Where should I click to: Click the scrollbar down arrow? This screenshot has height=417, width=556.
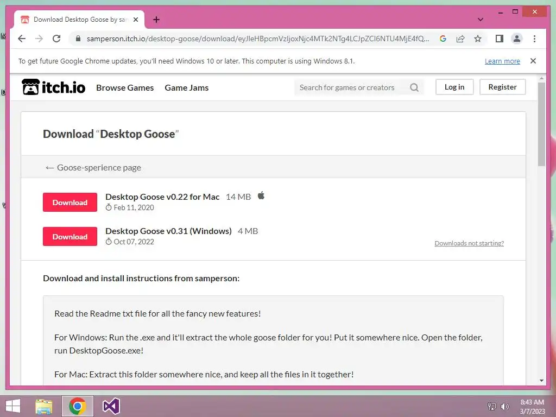(541, 381)
